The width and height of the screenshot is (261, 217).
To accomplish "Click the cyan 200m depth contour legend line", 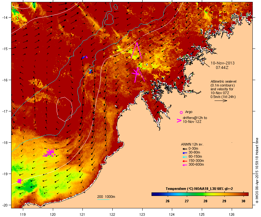I will click(x=103, y=199).
